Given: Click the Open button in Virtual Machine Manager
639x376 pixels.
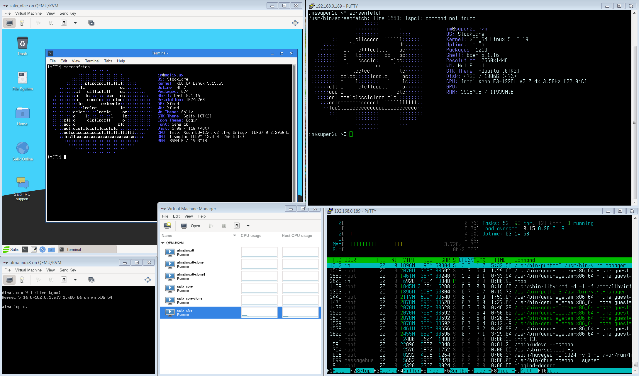Looking at the screenshot, I should 191,226.
